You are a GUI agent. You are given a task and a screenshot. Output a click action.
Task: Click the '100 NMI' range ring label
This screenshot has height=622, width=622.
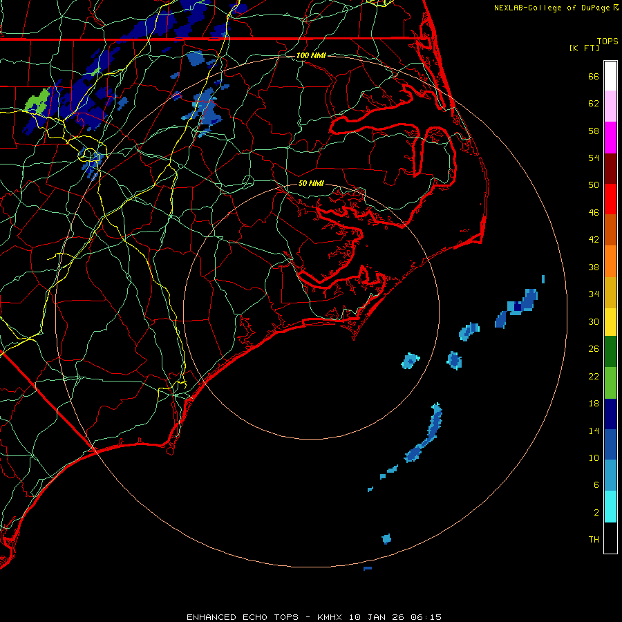point(311,55)
